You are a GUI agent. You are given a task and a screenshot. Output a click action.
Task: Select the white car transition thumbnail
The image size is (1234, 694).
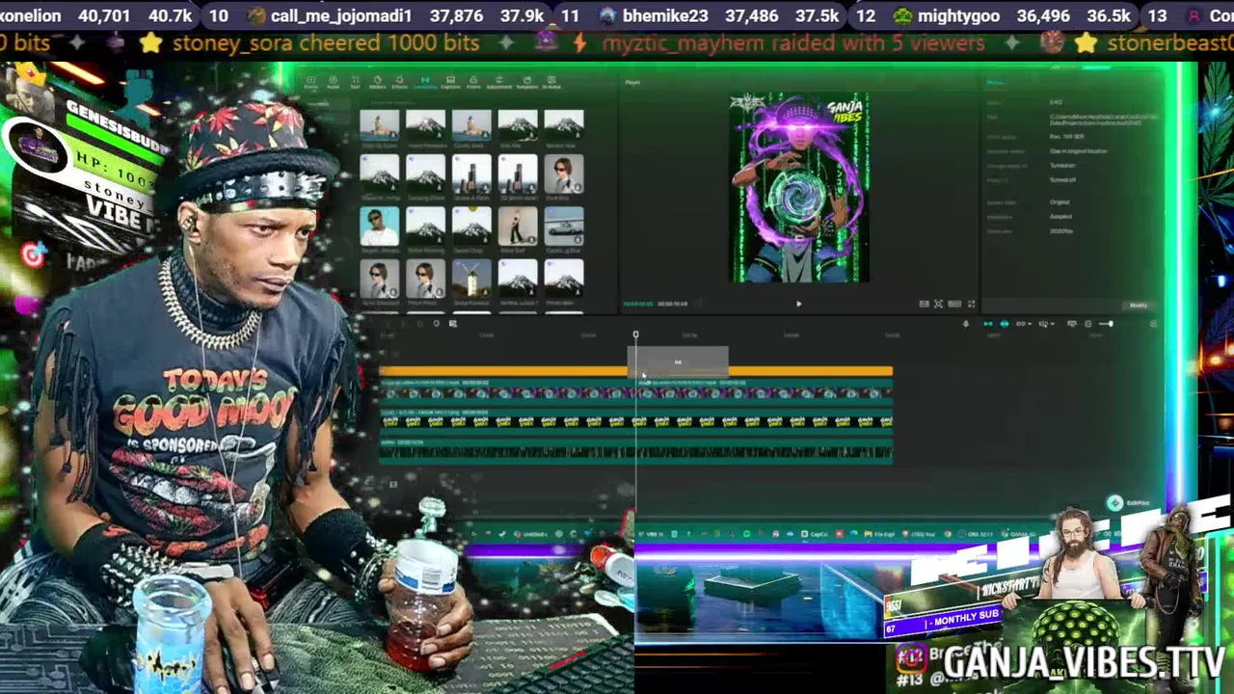pyautogui.click(x=564, y=227)
